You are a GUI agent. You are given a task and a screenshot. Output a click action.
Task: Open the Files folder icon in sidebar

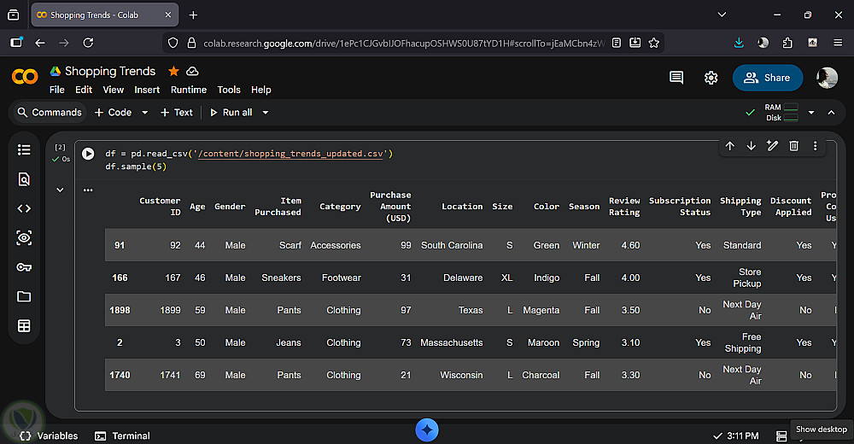(24, 296)
